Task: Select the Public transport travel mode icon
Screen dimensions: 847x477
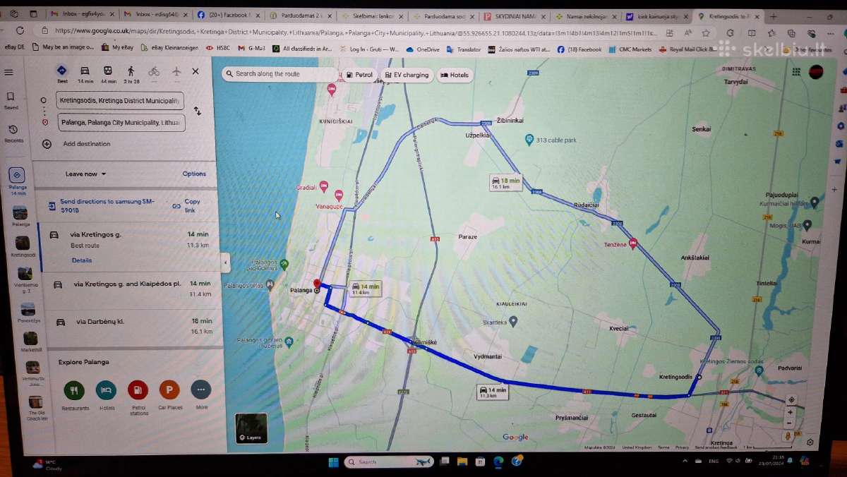Action: 108,73
